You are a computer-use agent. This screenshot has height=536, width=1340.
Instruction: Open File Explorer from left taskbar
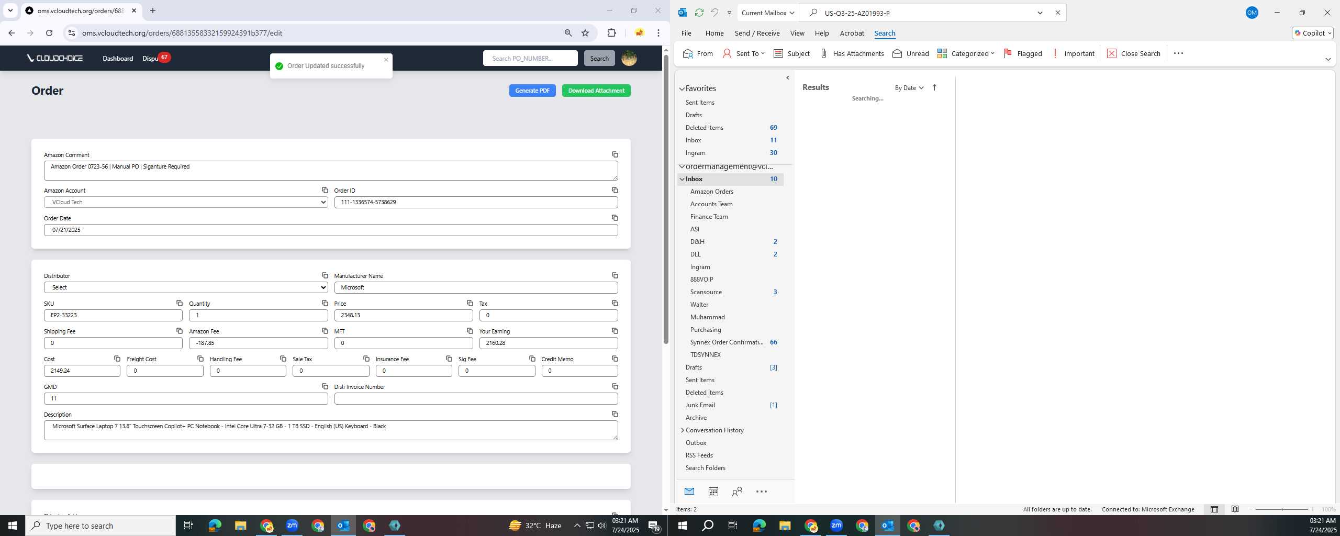[x=240, y=526]
